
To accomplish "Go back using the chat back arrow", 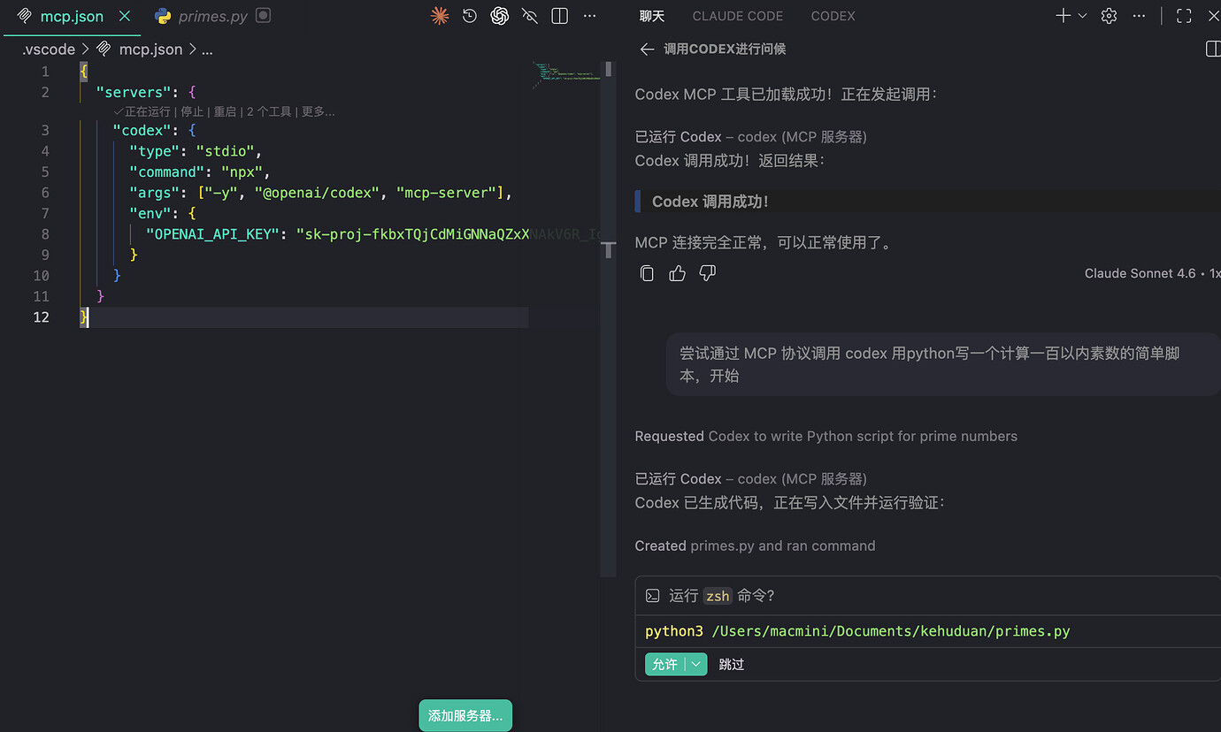I will [647, 50].
